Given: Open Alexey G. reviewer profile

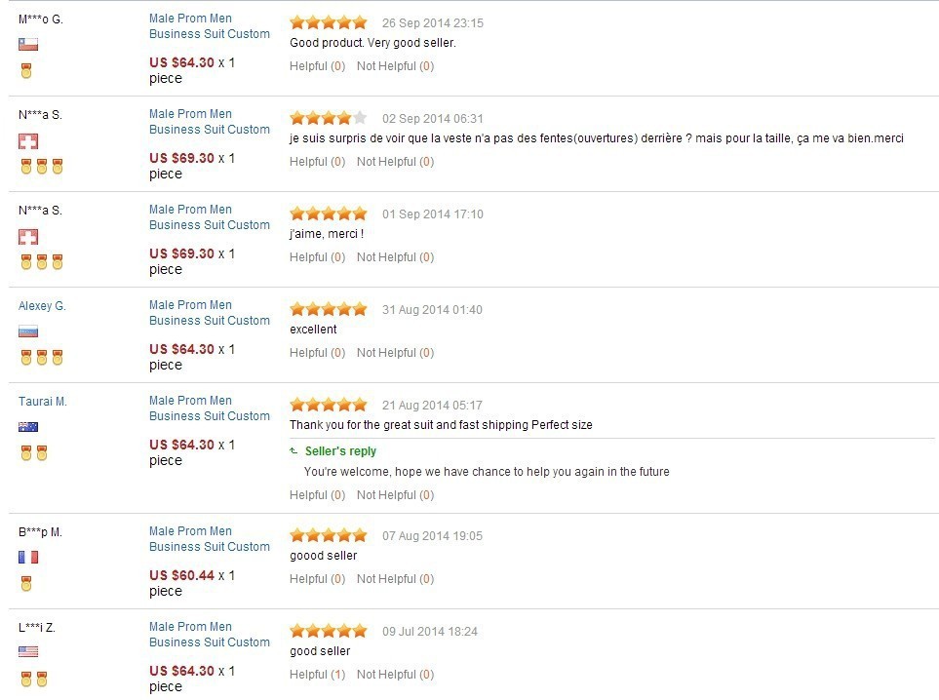Looking at the screenshot, I should point(42,306).
